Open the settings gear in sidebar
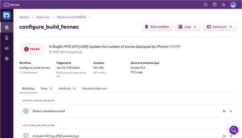242x138 pixels. pyautogui.click(x=7, y=59)
